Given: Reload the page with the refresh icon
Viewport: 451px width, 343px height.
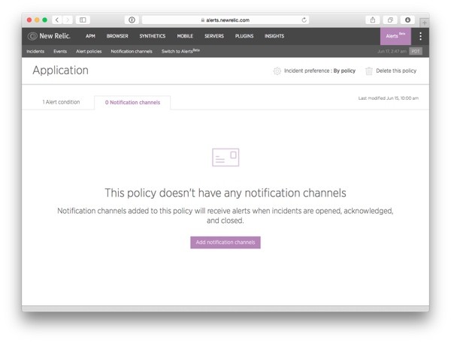Looking at the screenshot, I should [304, 20].
